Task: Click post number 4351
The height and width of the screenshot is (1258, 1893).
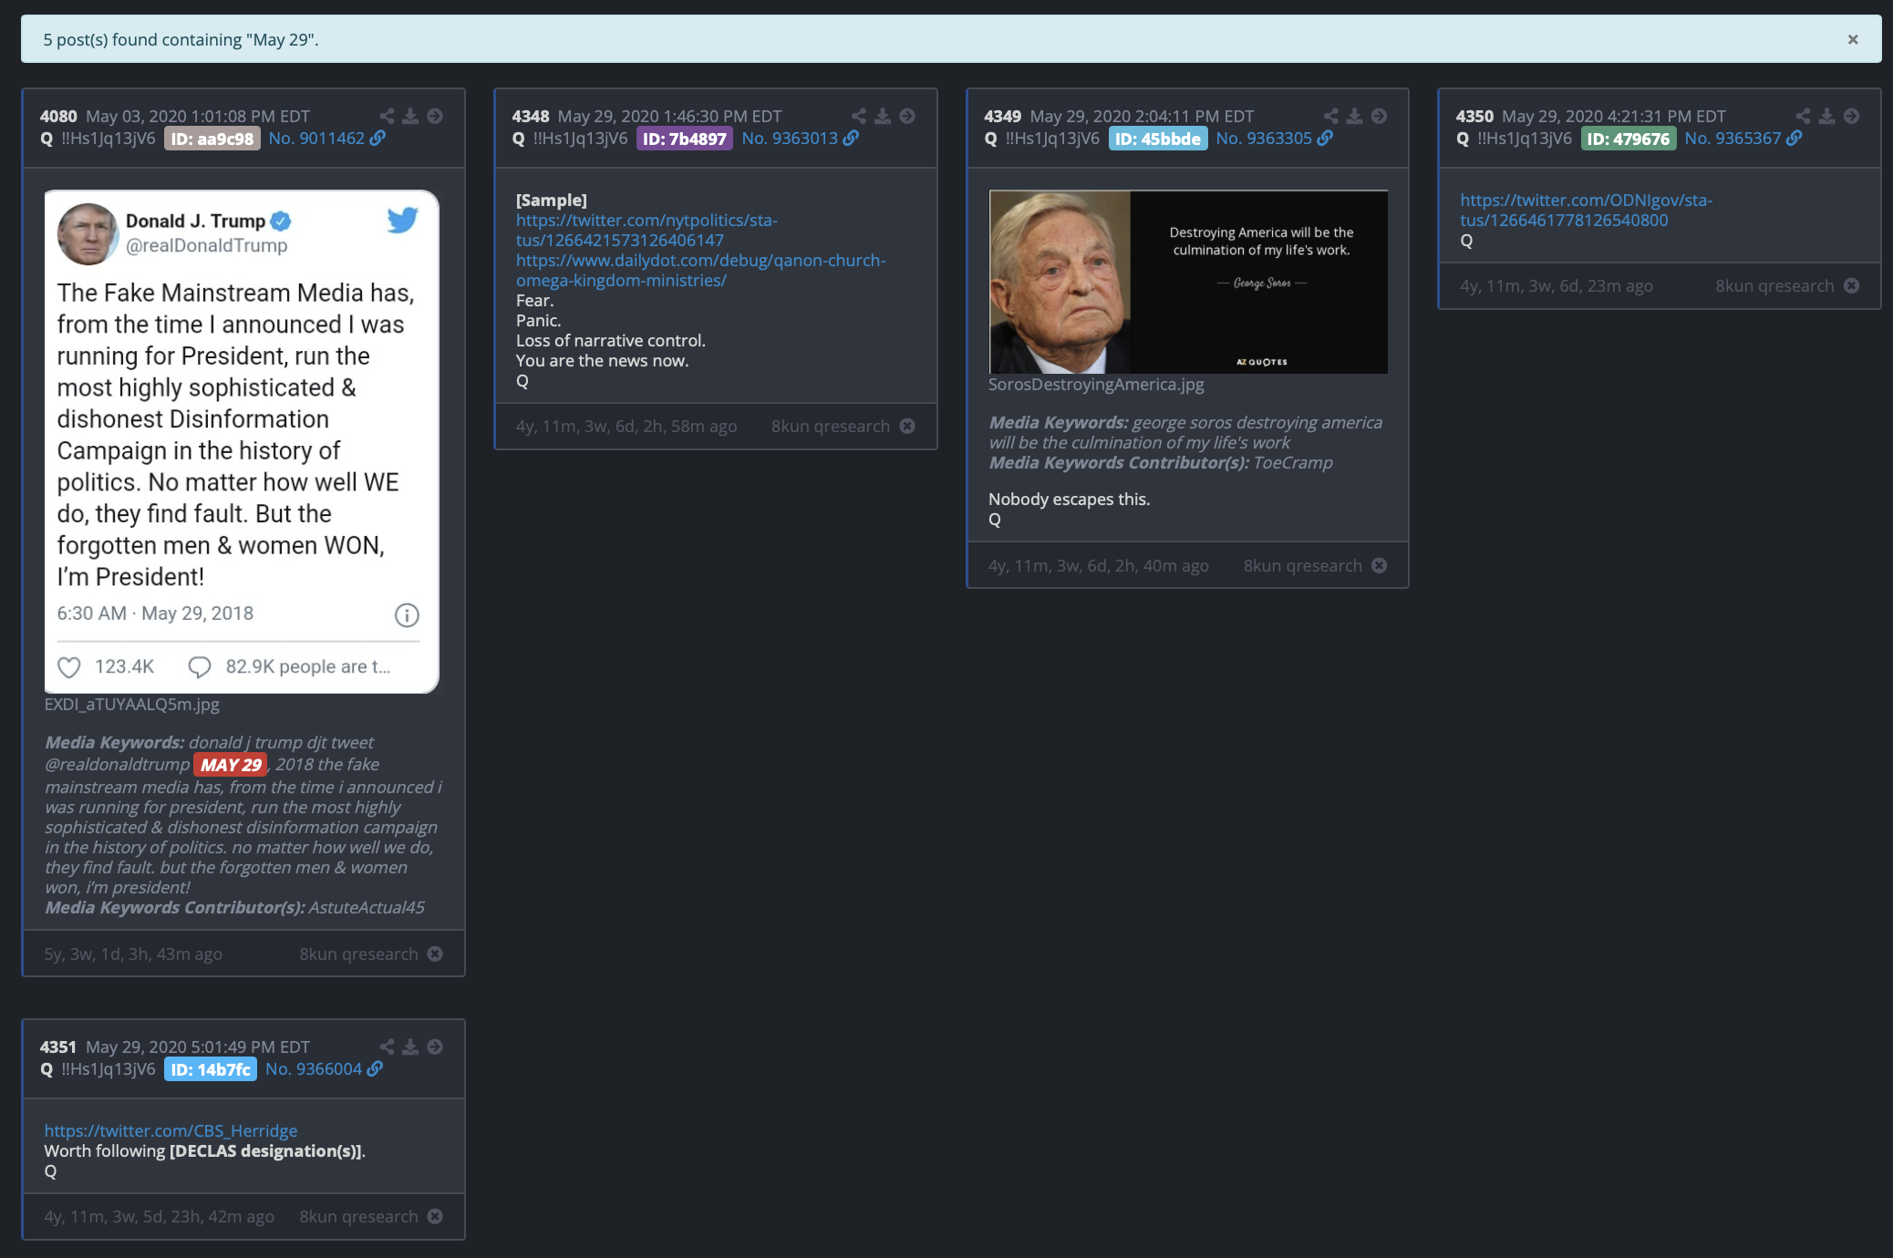Action: click(58, 1047)
